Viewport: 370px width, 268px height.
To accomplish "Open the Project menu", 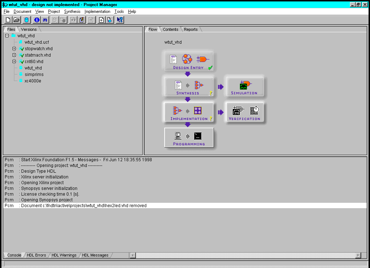I will point(54,11).
